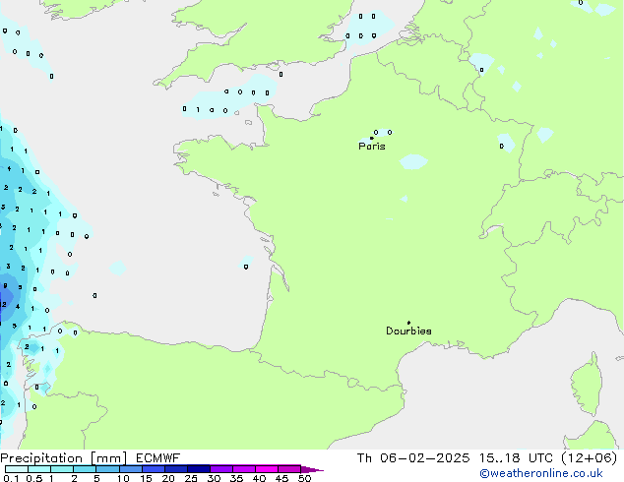Click the '50' legend scale label
The image size is (624, 482).
pyautogui.click(x=304, y=478)
